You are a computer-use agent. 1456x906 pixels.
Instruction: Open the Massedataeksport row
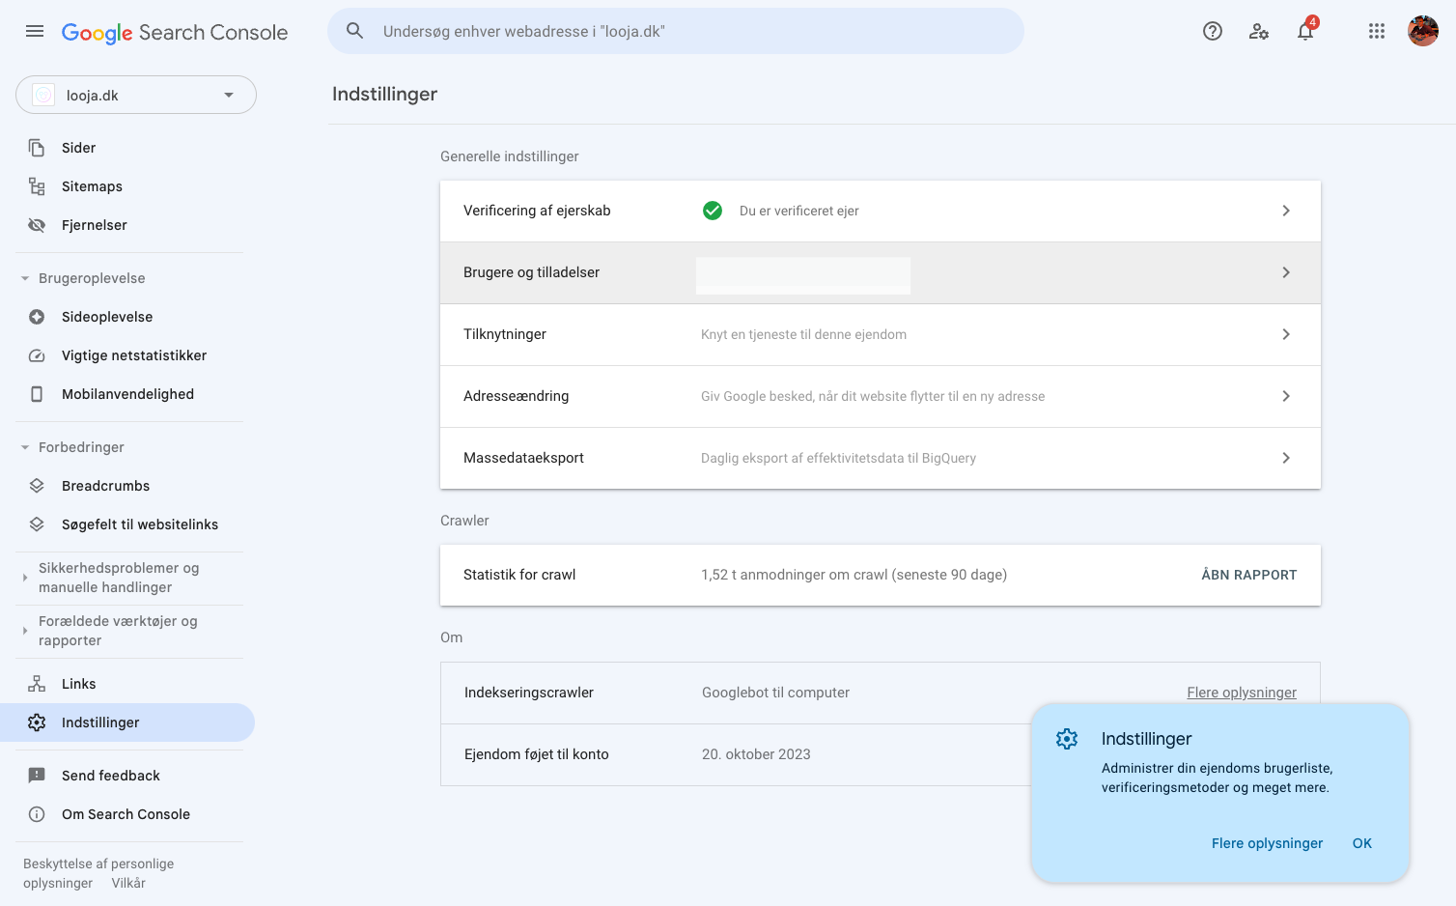click(881, 458)
